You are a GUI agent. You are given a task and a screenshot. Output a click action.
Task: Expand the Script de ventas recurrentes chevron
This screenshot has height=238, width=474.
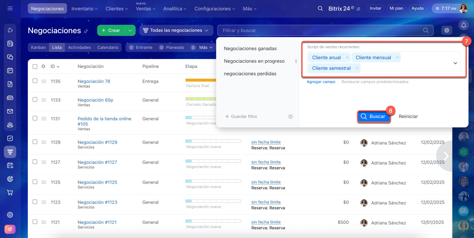(455, 63)
